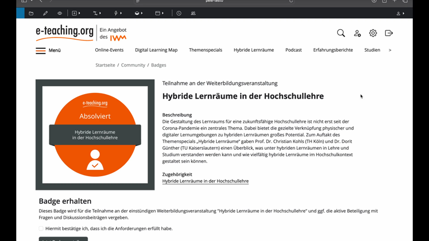Click the sharing people icon in the toolbar
This screenshot has height=241, width=429.
pyautogui.click(x=193, y=13)
